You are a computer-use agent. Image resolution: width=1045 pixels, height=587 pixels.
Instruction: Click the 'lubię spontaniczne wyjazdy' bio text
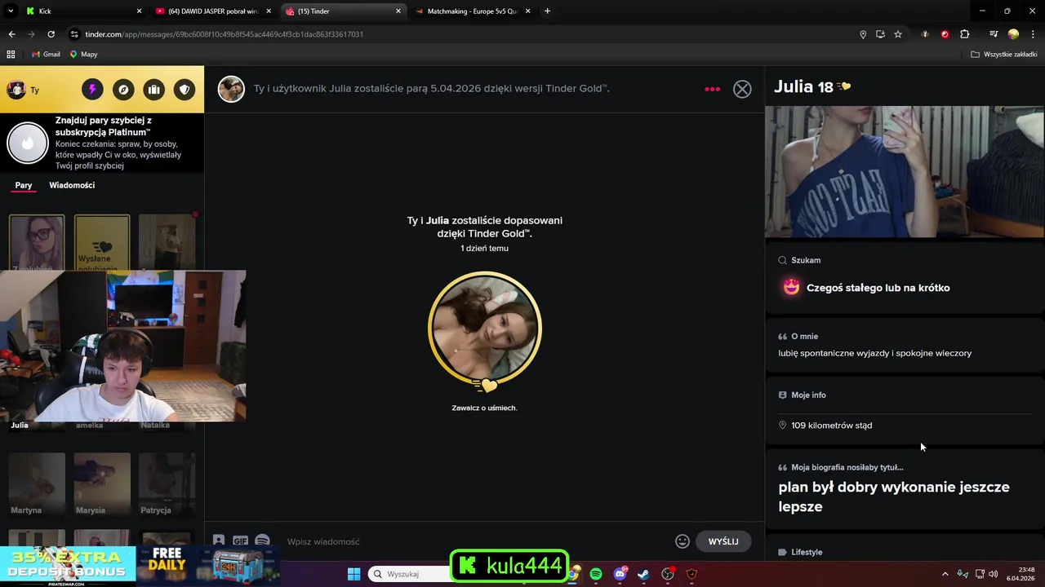875,353
